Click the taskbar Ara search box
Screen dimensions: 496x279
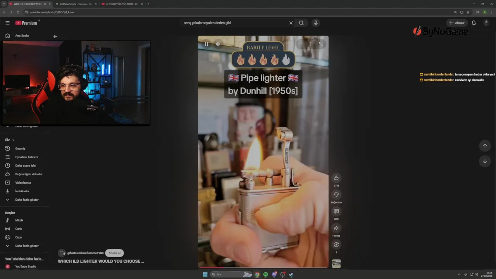(231, 274)
